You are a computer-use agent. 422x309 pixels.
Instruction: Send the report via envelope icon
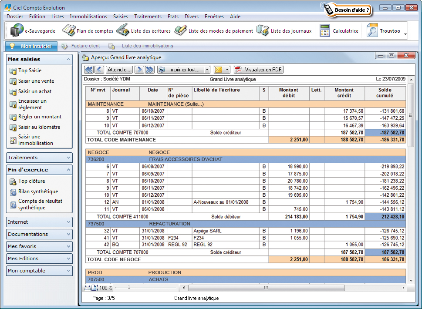pos(219,70)
